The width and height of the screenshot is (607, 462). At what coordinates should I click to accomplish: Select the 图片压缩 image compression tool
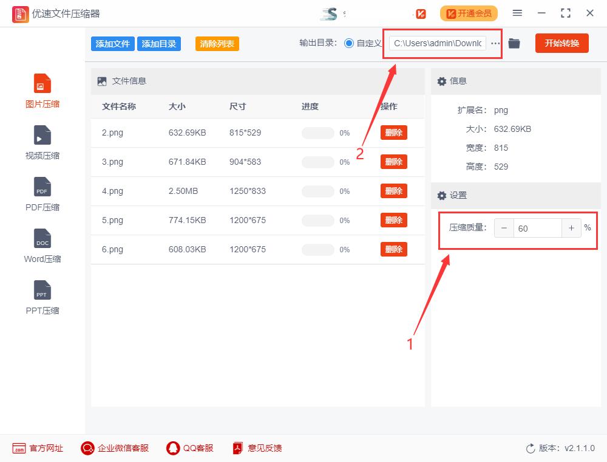pos(42,90)
